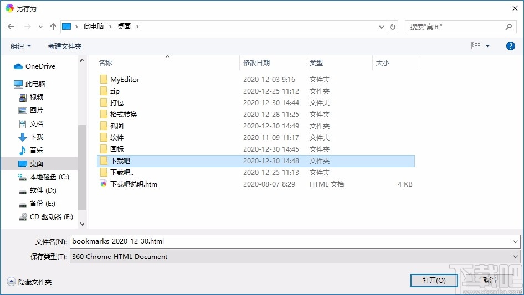This screenshot has height=295, width=524.
Task: Select the 下载吧说明.htm file icon
Action: point(104,184)
